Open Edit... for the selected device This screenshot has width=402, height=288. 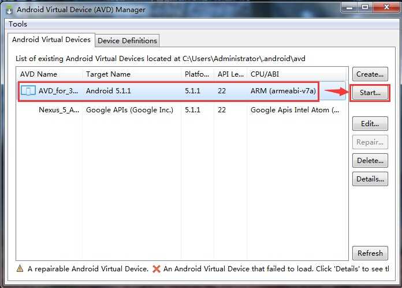(370, 124)
